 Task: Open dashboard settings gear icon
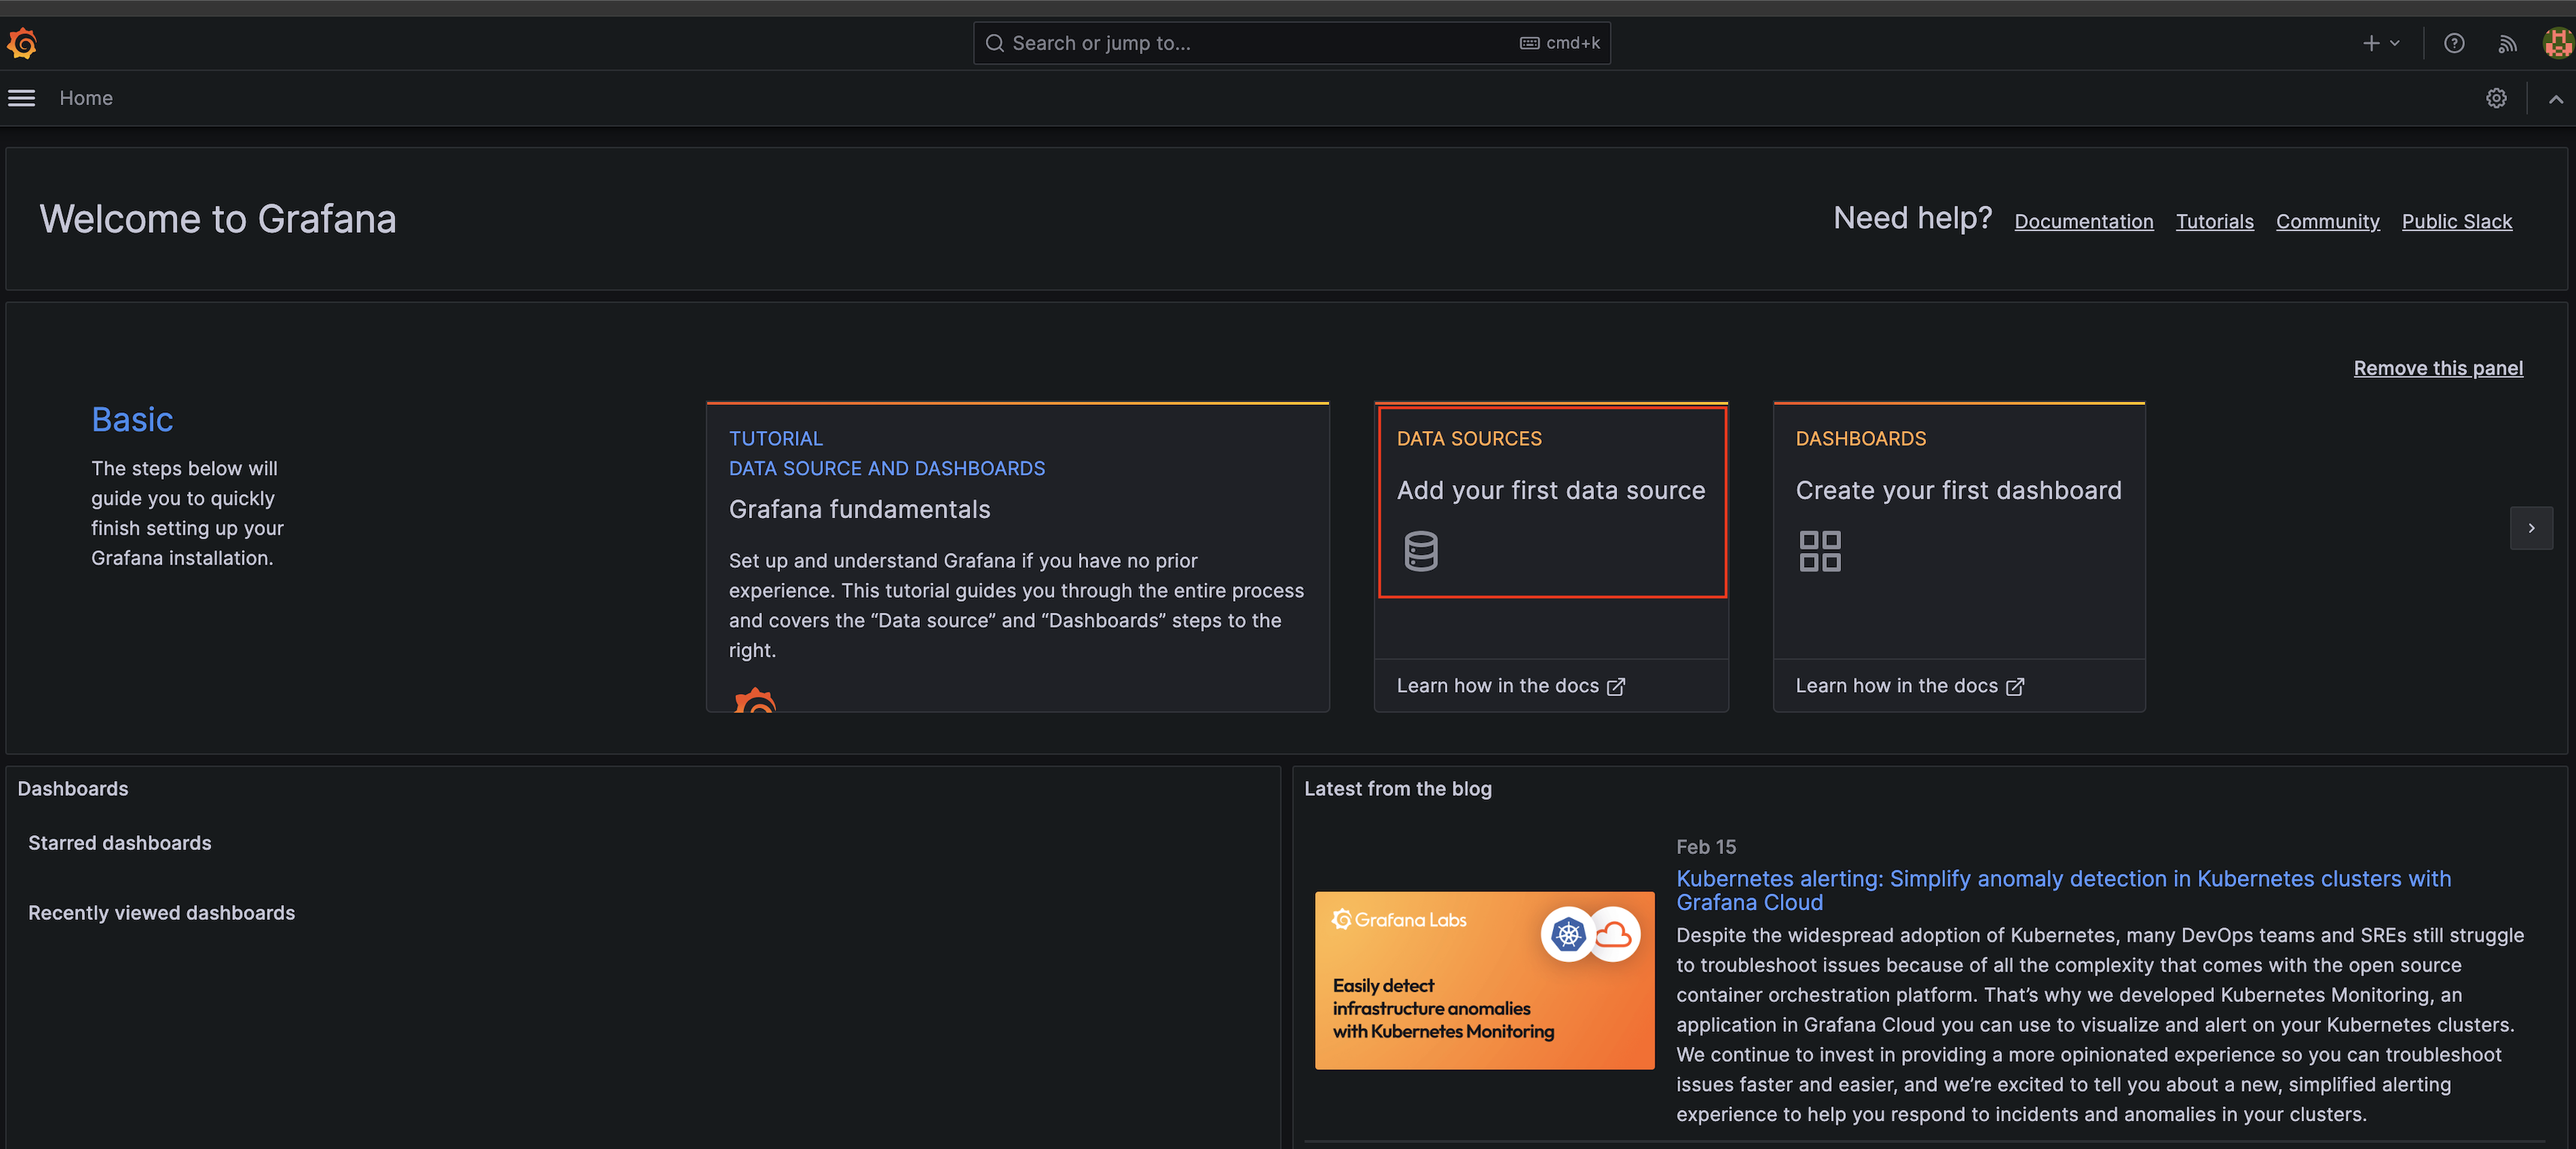(2496, 98)
